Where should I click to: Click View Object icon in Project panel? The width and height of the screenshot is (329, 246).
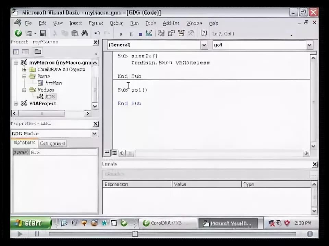(25, 52)
